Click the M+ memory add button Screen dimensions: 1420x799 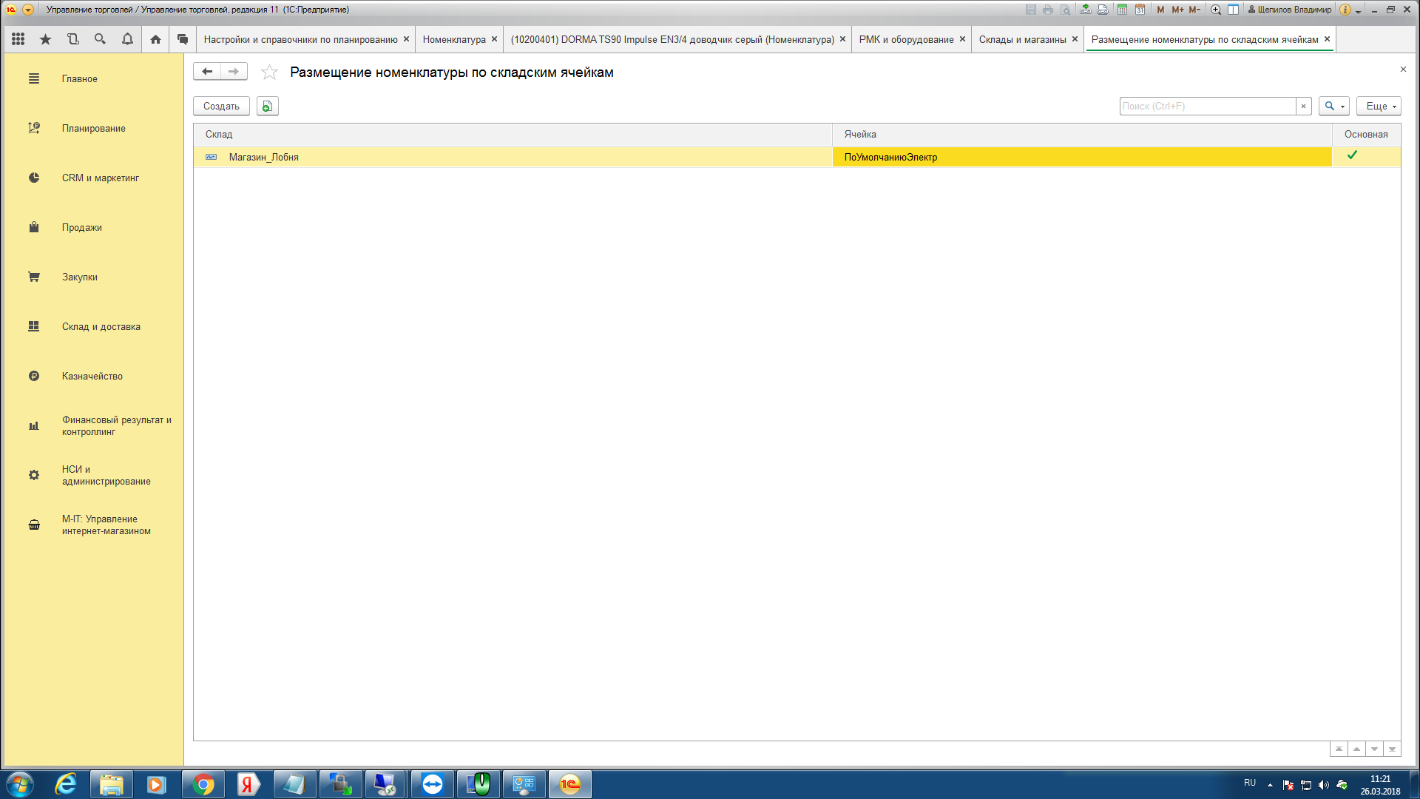[x=1177, y=10]
